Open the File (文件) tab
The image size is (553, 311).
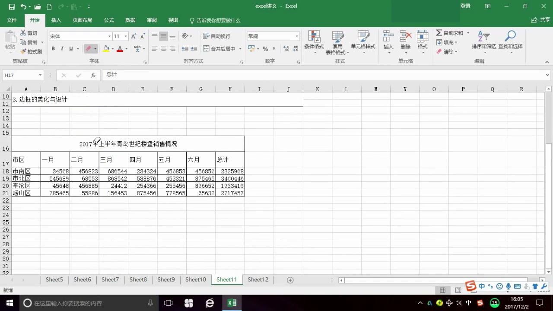tap(12, 20)
